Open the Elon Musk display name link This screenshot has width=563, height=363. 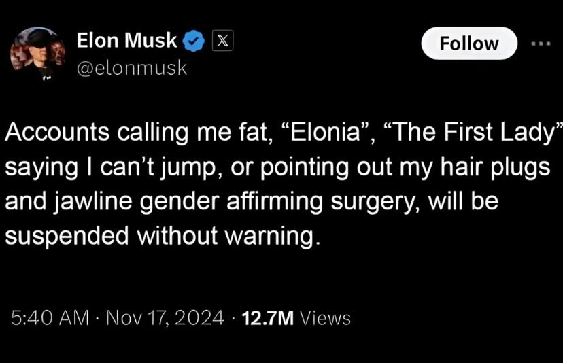pos(126,40)
